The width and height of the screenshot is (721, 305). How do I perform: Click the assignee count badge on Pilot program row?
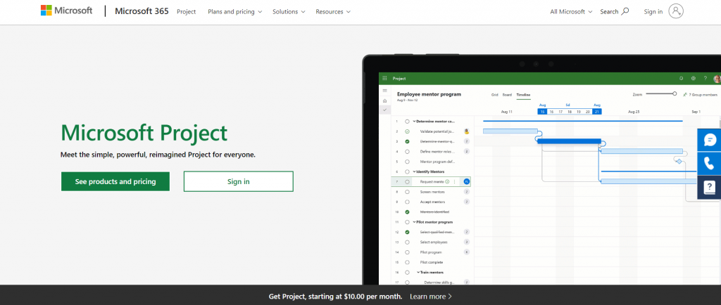[x=467, y=252]
